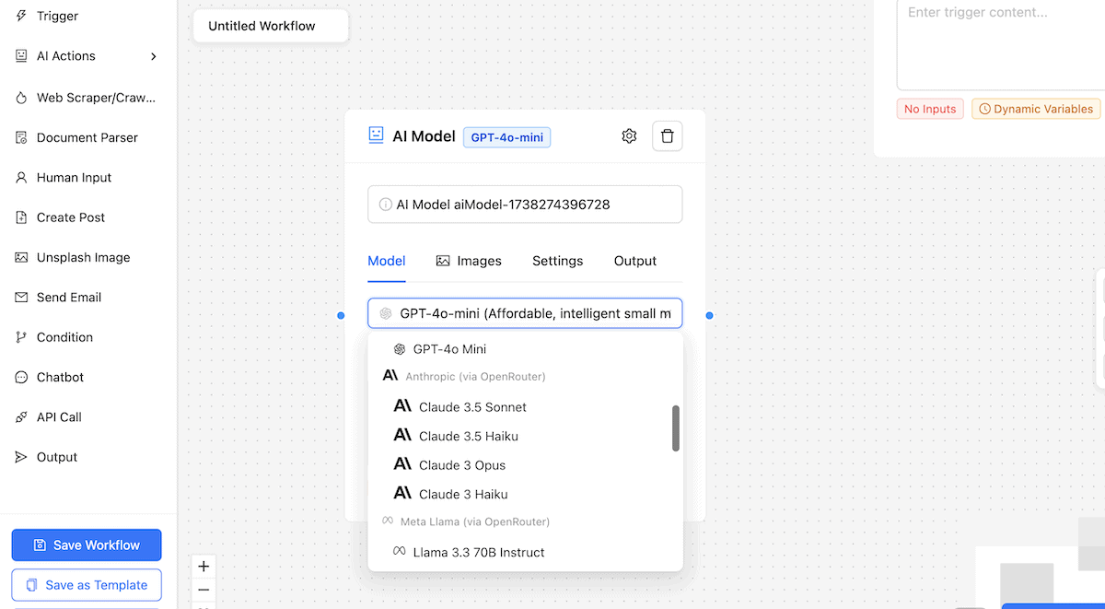The height and width of the screenshot is (609, 1105).
Task: Click the API Call plug icon
Action: coord(21,417)
